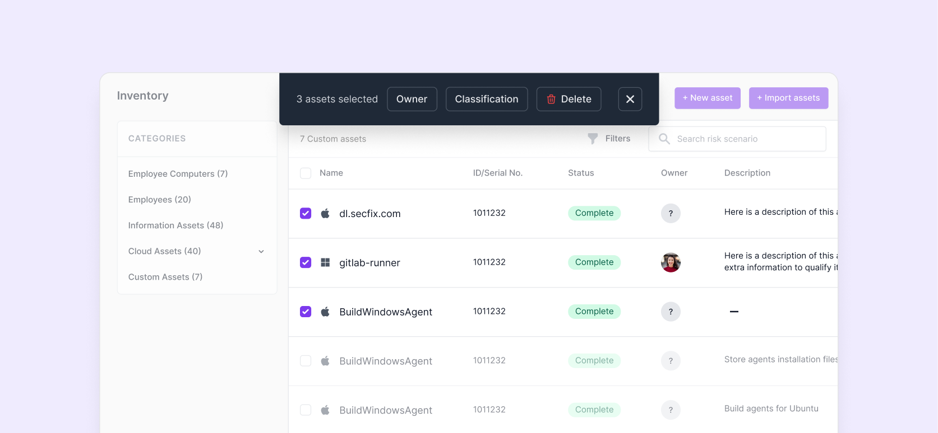The width and height of the screenshot is (938, 433).
Task: Toggle the select-all checkbox in the table header
Action: (306, 173)
